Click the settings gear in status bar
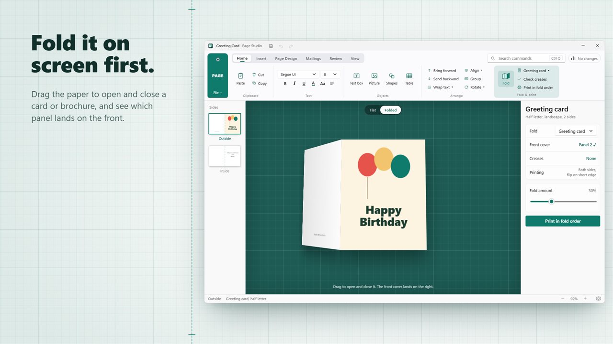 tap(598, 299)
